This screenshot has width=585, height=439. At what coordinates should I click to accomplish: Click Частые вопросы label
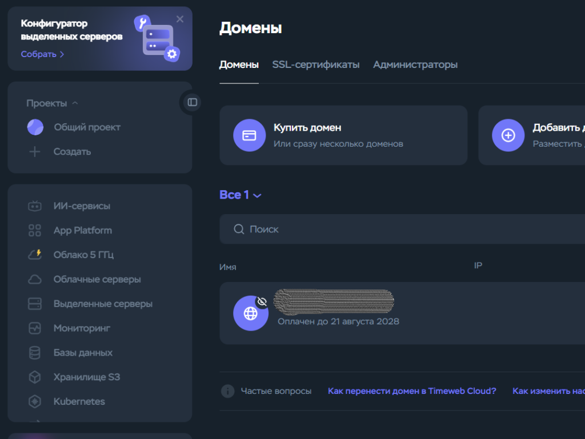pos(276,391)
